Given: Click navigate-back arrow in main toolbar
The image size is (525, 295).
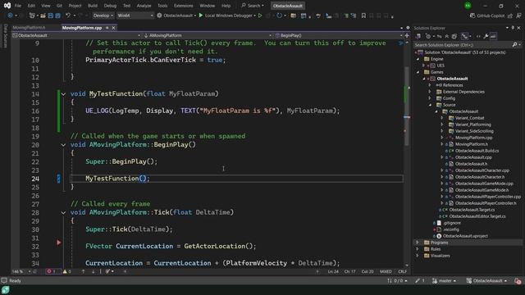Looking at the screenshot, I should tap(10, 16).
